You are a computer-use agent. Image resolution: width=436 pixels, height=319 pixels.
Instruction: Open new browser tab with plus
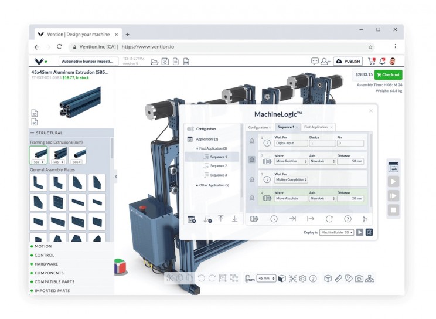[127, 35]
